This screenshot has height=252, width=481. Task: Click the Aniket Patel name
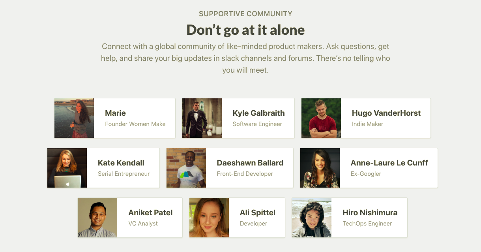point(150,213)
